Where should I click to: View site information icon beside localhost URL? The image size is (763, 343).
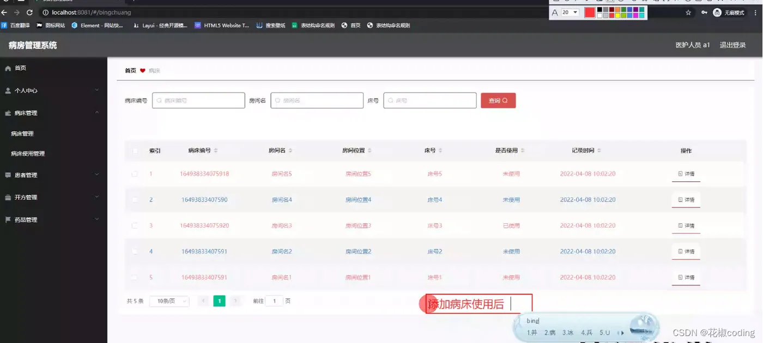tap(46, 12)
